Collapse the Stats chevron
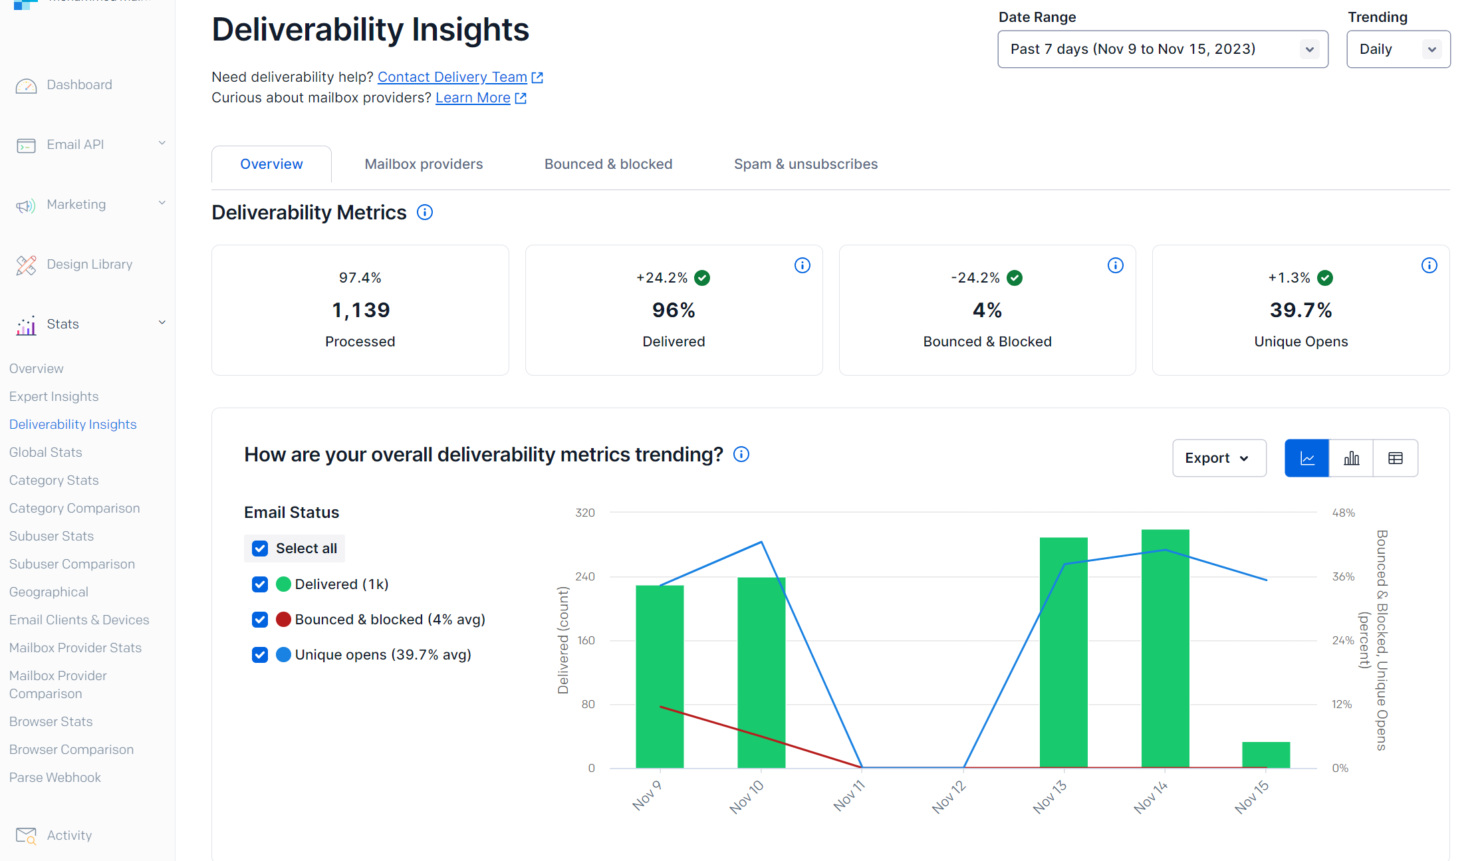1484x861 pixels. [x=162, y=323]
